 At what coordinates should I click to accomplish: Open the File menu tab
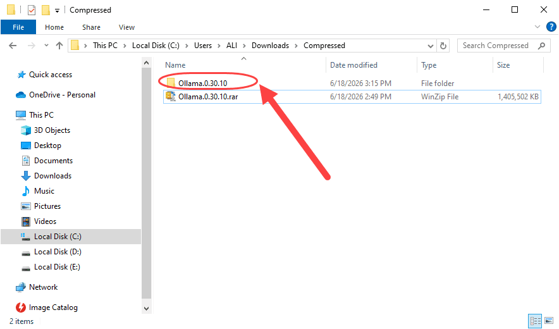[x=18, y=27]
